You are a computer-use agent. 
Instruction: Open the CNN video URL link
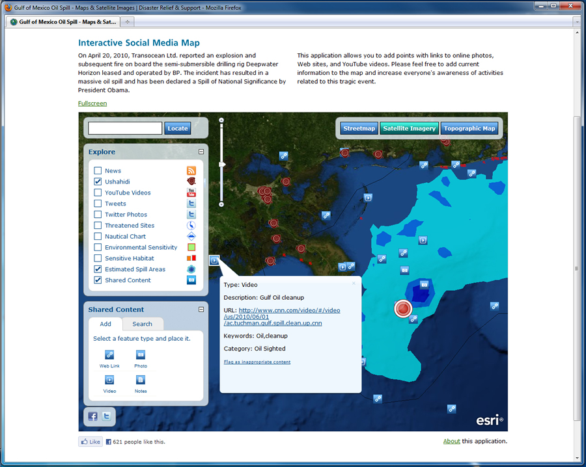coord(282,317)
